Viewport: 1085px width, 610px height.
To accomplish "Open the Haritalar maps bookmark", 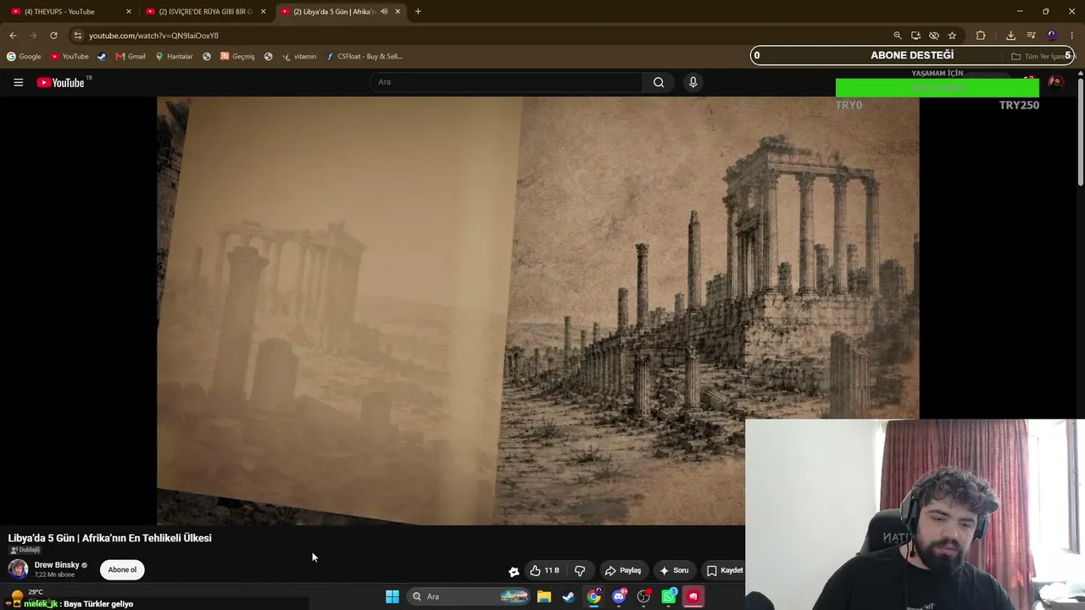I will [x=174, y=57].
